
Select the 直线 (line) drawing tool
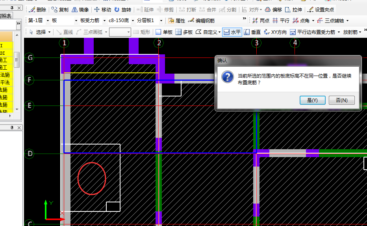(x=65, y=32)
